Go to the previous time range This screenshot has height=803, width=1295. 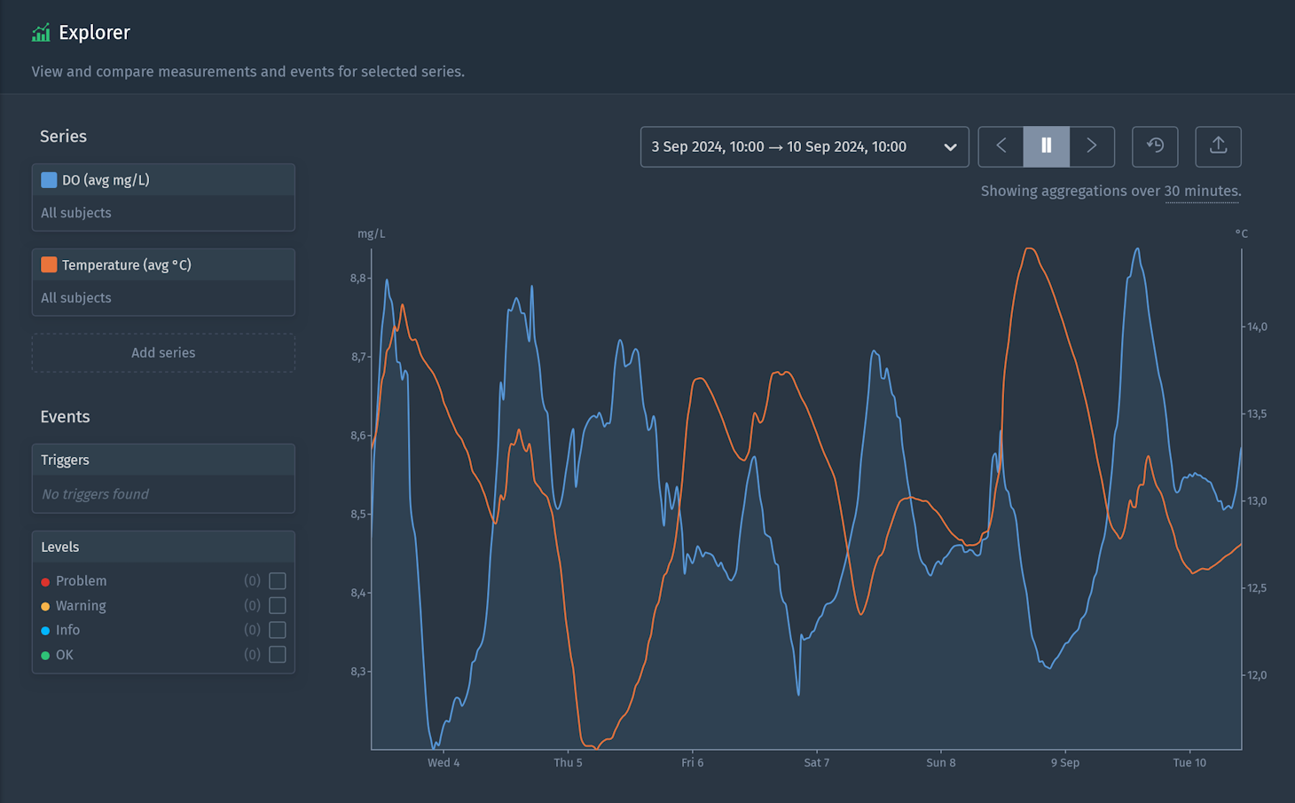(1001, 146)
